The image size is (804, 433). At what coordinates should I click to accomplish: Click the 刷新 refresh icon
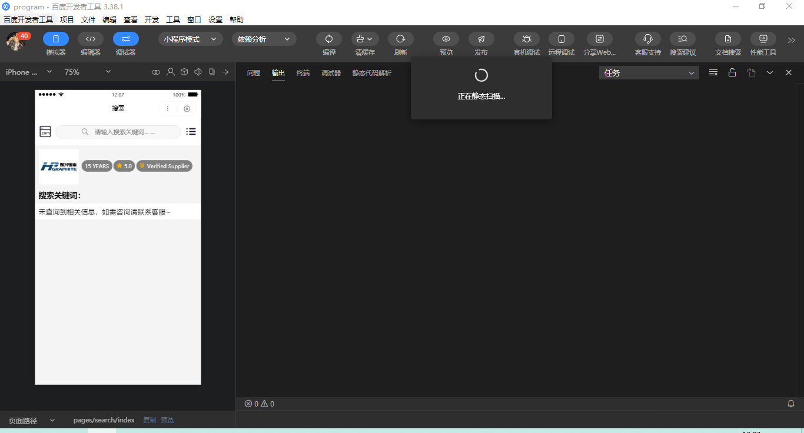click(x=401, y=39)
